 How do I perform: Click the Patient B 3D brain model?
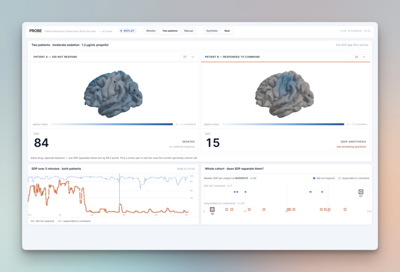point(284,94)
